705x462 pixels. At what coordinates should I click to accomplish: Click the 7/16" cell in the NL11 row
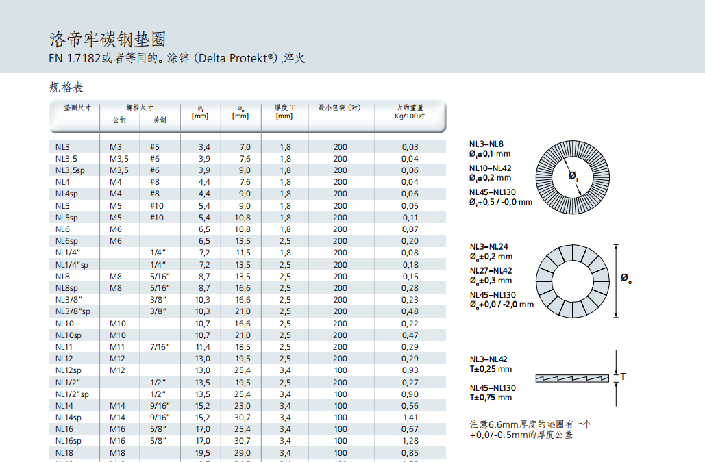point(160,347)
